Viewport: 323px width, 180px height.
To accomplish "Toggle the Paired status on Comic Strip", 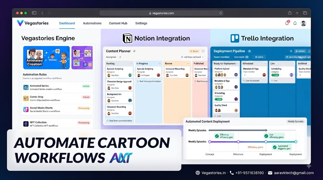I will click(86, 97).
